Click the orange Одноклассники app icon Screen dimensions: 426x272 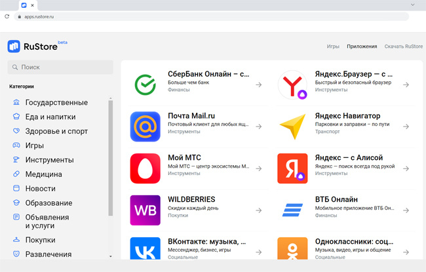coord(292,248)
